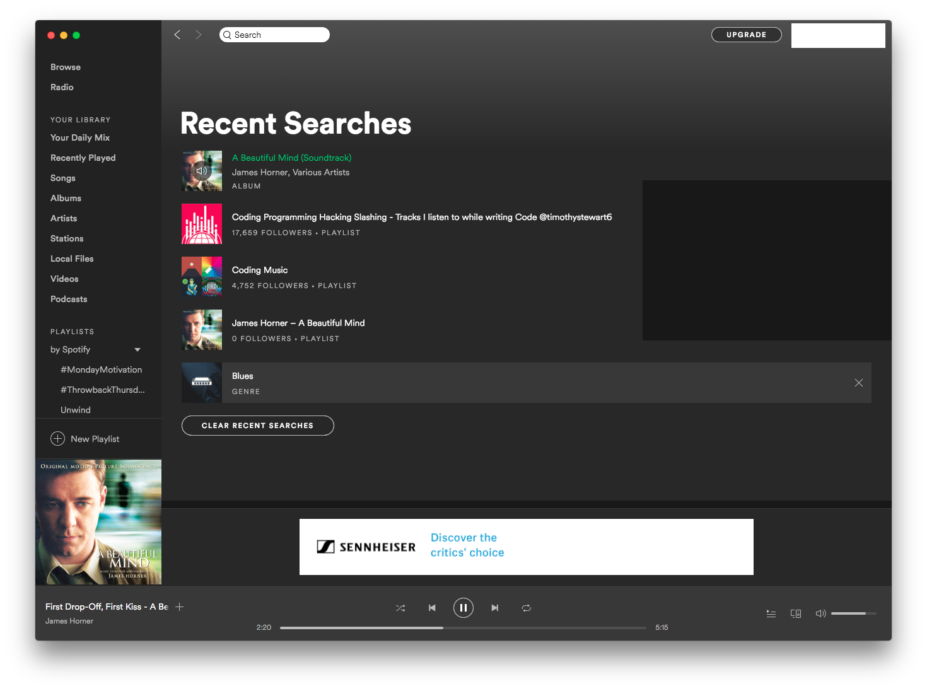This screenshot has width=927, height=691.
Task: Open James Horner artist link in search result
Action: [260, 172]
